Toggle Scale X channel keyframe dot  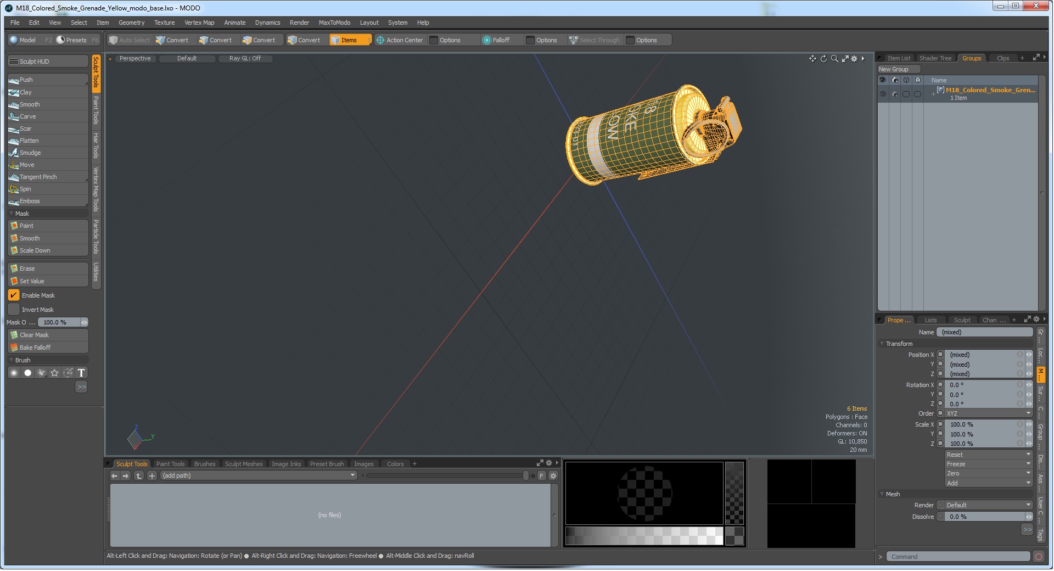[940, 424]
